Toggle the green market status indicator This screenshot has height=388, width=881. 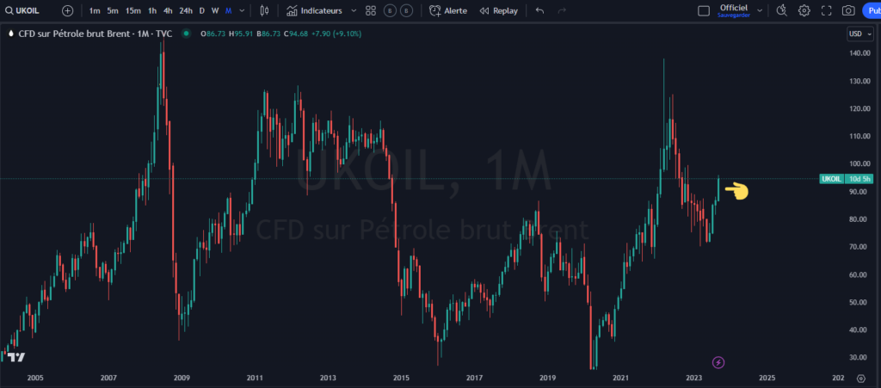[185, 34]
